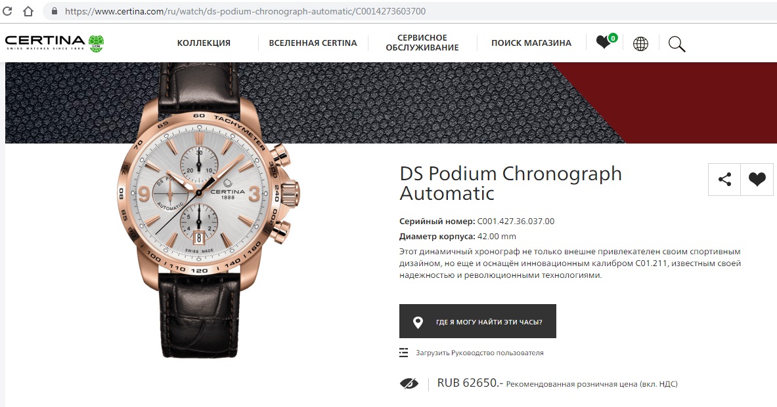
Task: Open ПОИСК МАГАЗИНА page
Action: pos(531,43)
